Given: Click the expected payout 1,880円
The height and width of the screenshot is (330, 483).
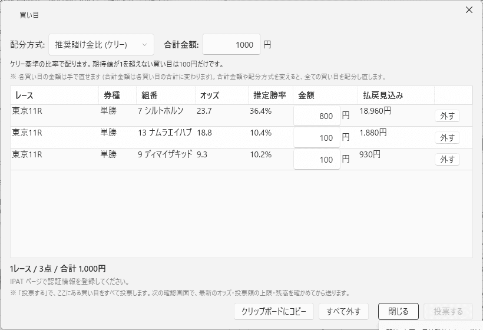Looking at the screenshot, I should tap(373, 133).
